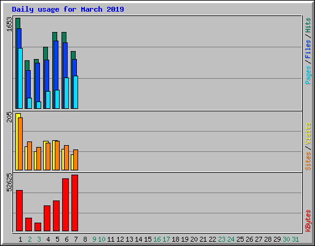The image size is (315, 246).
Task: Click the 1653 axis label
Action: pos(9,25)
